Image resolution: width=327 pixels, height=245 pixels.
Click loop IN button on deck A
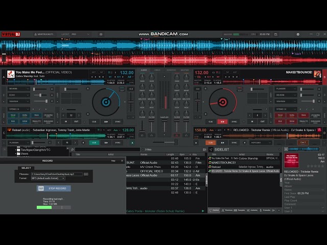tap(66, 121)
